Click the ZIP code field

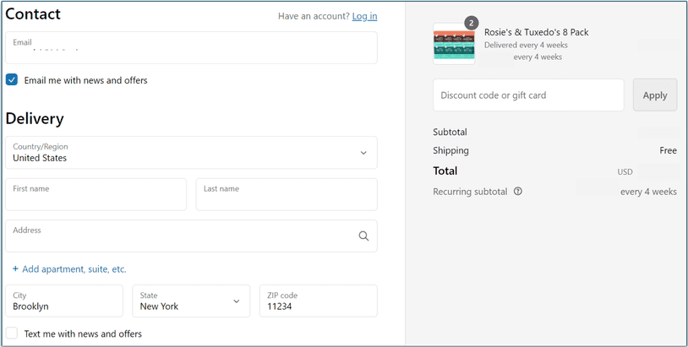coord(319,301)
